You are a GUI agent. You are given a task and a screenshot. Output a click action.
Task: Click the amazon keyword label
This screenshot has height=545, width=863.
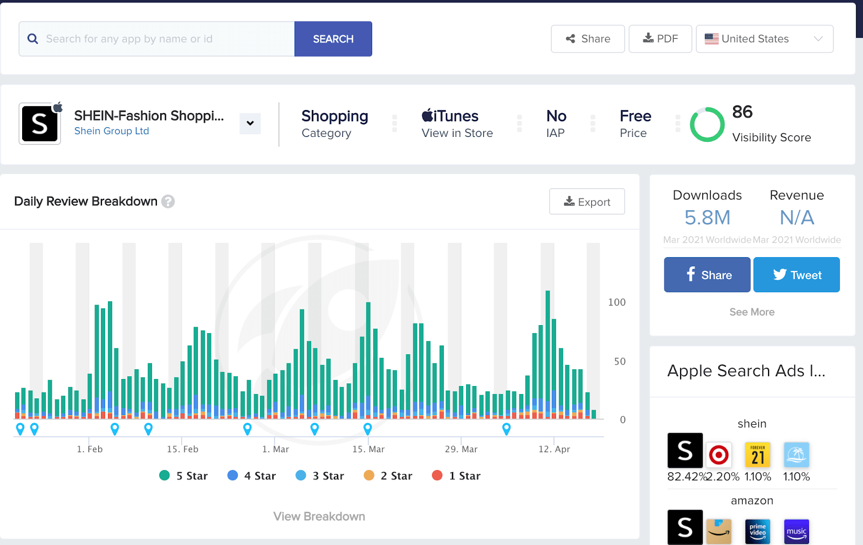(x=752, y=501)
